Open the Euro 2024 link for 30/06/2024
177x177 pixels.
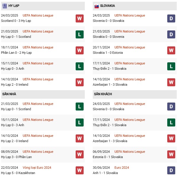coord(121,168)
